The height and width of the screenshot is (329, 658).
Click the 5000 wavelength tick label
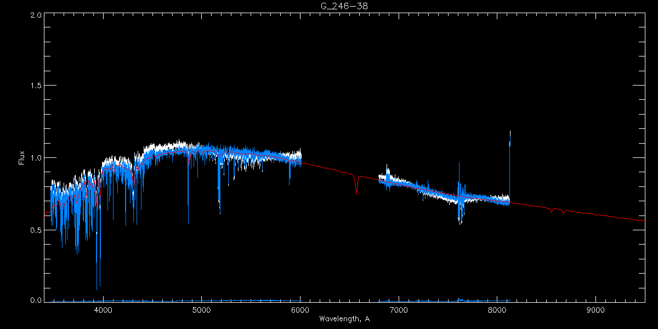(x=201, y=309)
